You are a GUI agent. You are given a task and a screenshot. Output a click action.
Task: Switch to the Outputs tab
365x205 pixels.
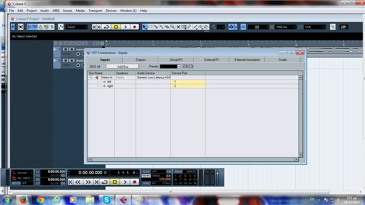(x=141, y=60)
